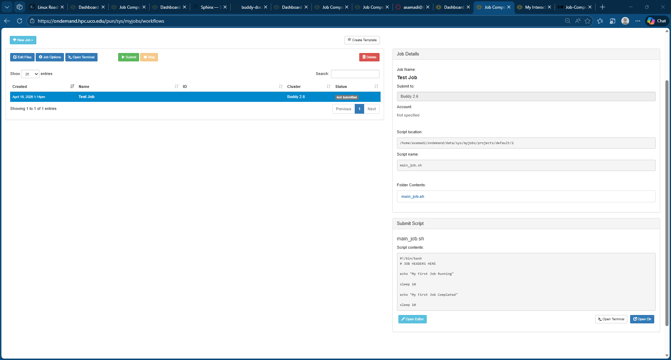Click the Open Editor button

pos(412,319)
